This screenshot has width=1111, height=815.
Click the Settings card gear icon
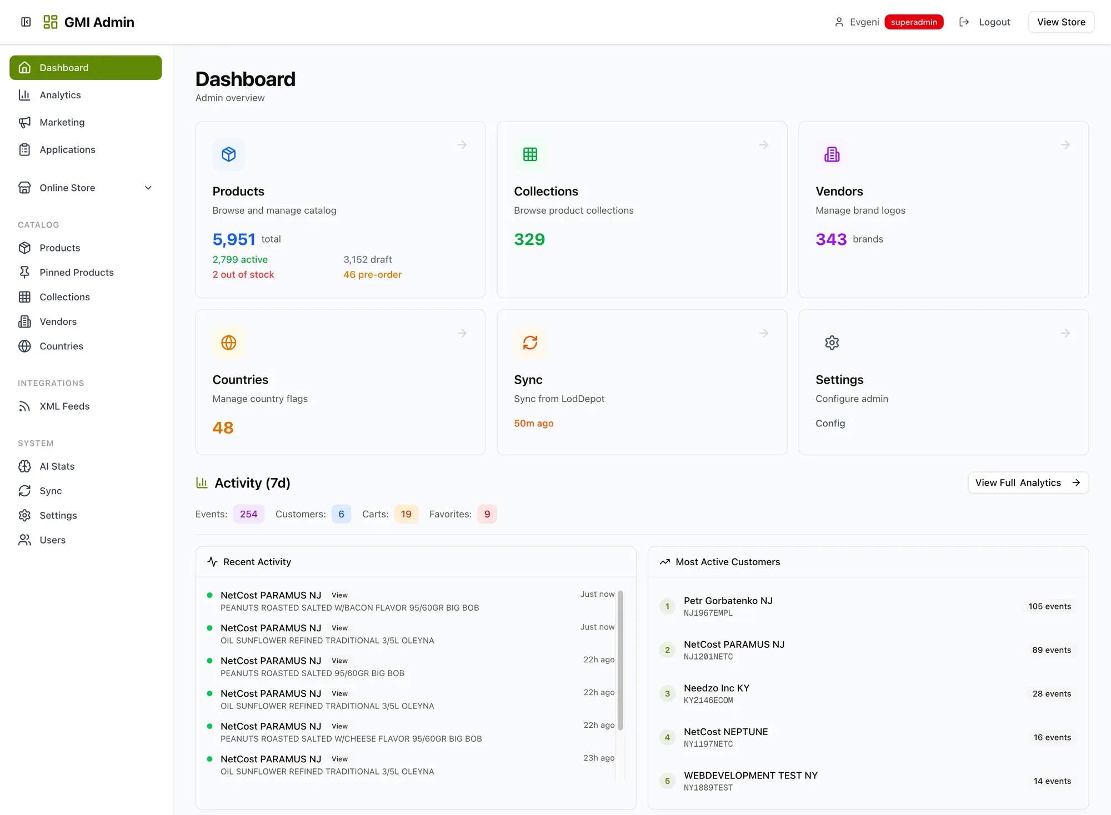[x=832, y=343]
